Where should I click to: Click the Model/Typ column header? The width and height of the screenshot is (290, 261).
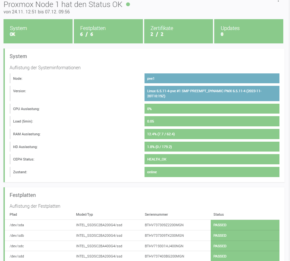pyautogui.click(x=85, y=214)
